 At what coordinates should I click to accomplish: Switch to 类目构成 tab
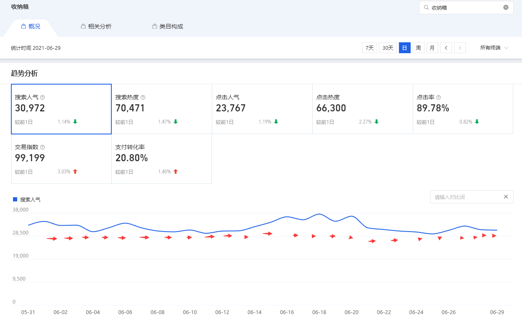[x=168, y=26]
